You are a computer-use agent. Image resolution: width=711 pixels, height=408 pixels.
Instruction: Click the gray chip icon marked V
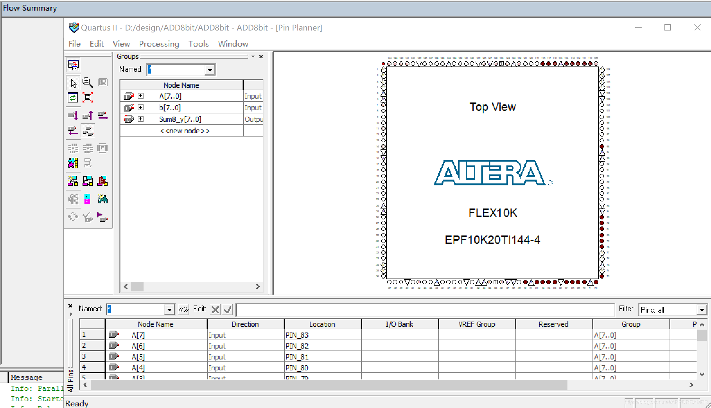88,148
